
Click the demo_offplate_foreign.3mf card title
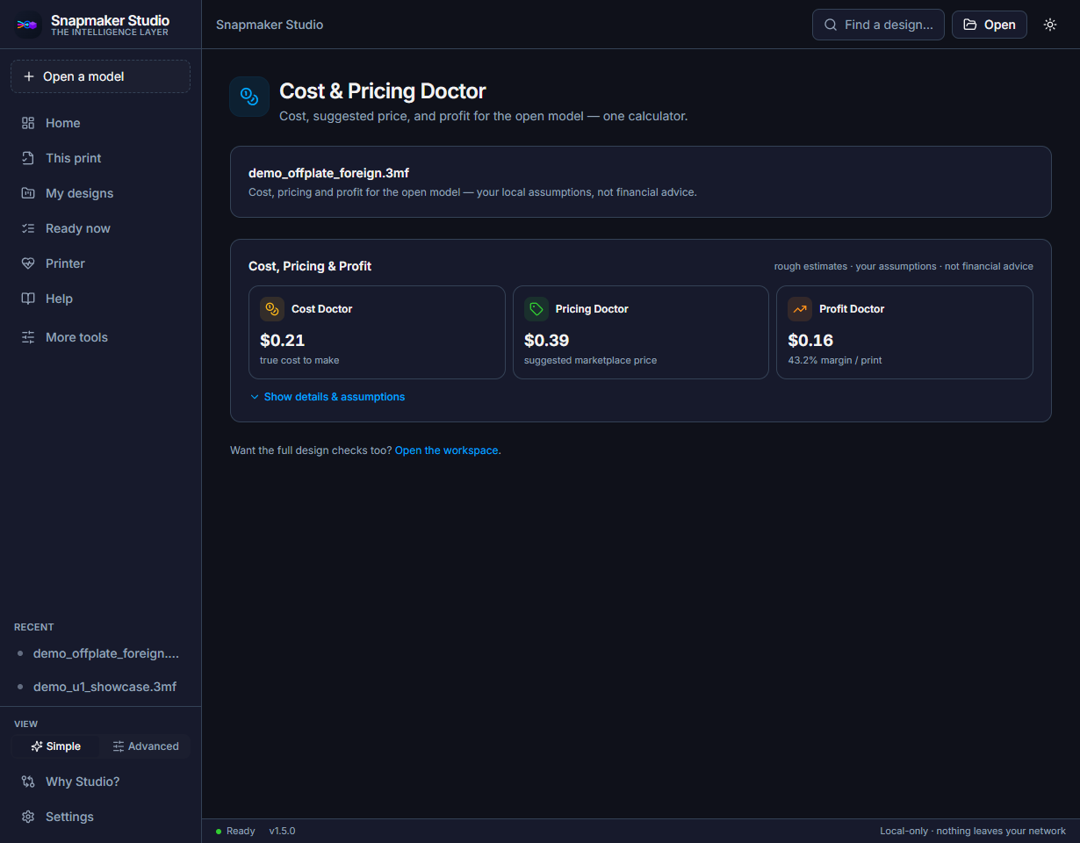(x=328, y=173)
